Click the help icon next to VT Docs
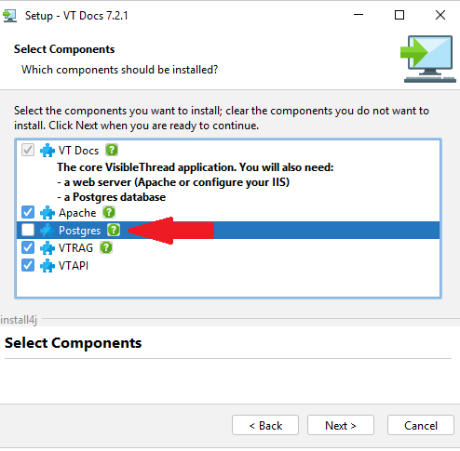Viewport: 460px width, 451px height. (x=112, y=150)
